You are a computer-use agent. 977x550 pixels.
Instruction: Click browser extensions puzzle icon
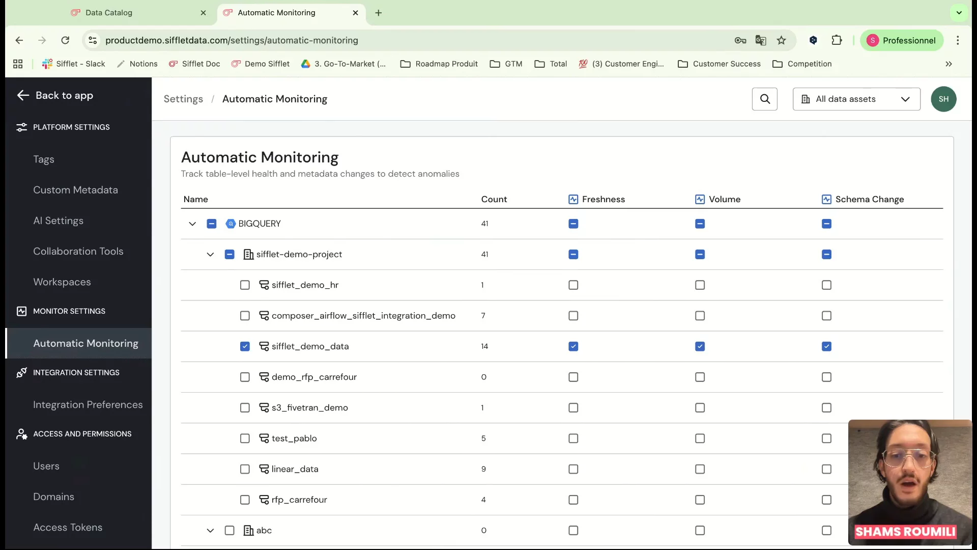coord(837,40)
